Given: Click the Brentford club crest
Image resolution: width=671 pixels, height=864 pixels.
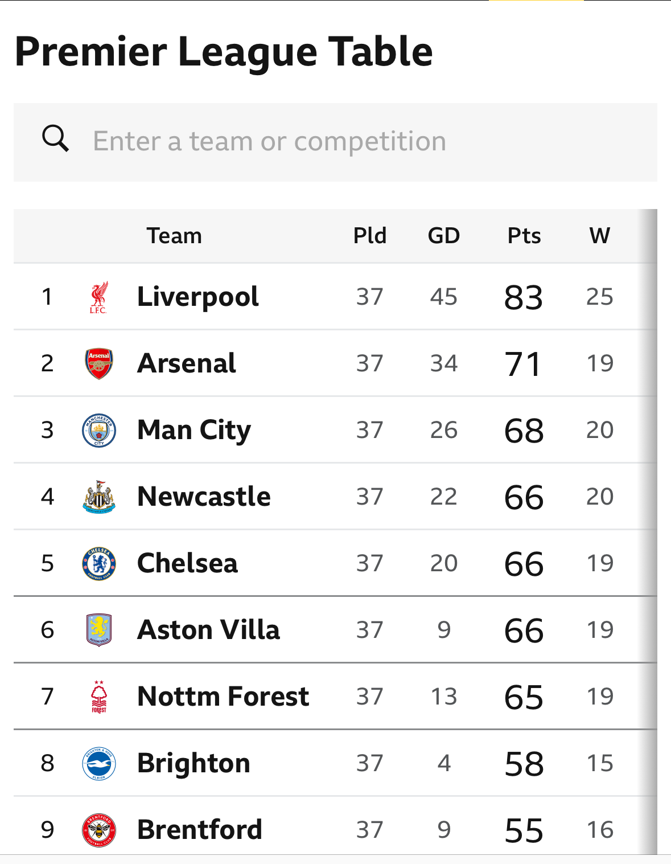Looking at the screenshot, I should point(99,830).
